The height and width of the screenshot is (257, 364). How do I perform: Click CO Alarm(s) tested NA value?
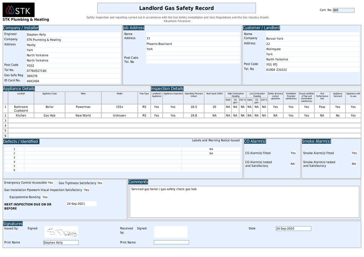click(293, 164)
